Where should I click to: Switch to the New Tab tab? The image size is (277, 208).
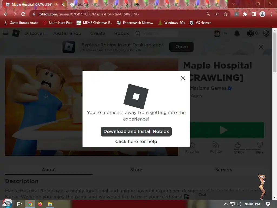pos(99,5)
